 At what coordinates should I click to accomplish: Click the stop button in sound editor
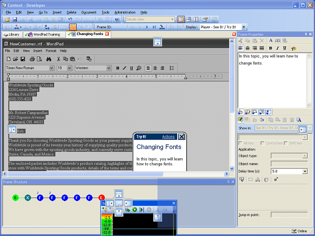[x=149, y=210]
